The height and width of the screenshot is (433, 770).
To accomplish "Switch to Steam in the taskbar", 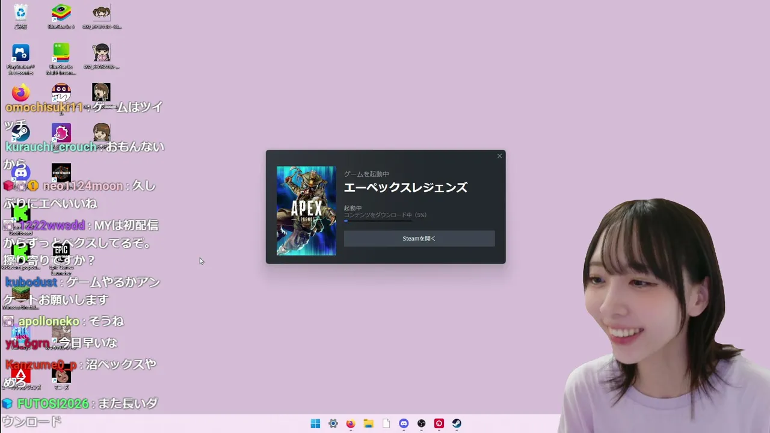I will pos(457,423).
